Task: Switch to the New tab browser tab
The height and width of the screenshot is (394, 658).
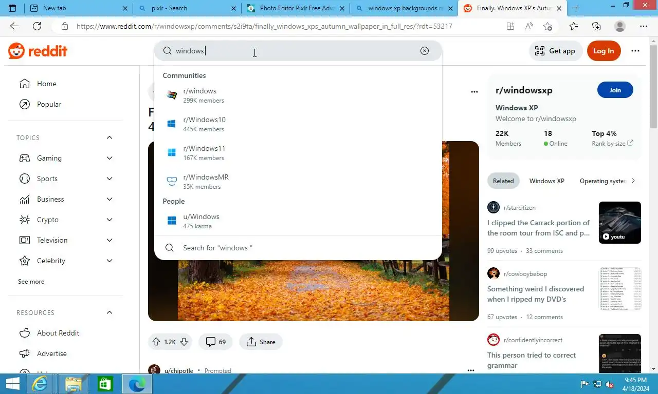Action: pos(79,8)
